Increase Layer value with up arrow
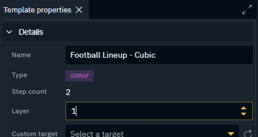Viewport: 258px width, 137px height. point(244,108)
